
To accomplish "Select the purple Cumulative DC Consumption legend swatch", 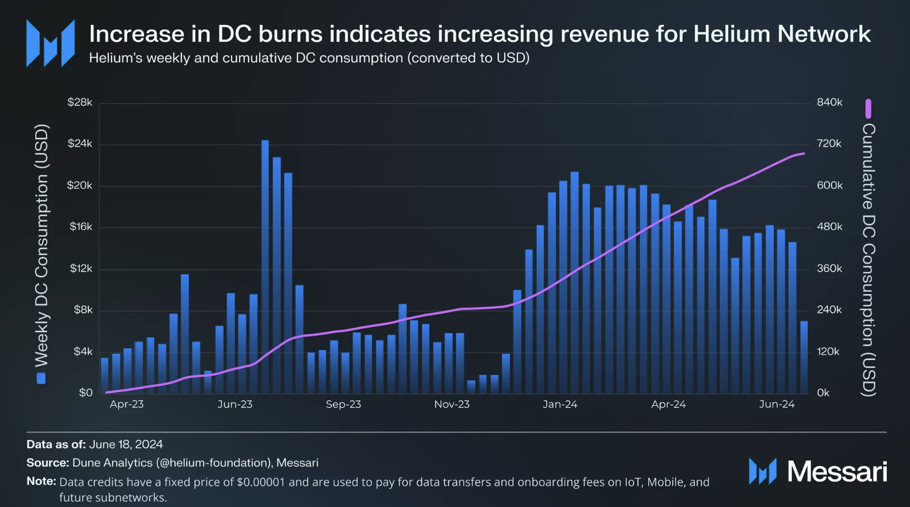I will pyautogui.click(x=868, y=109).
